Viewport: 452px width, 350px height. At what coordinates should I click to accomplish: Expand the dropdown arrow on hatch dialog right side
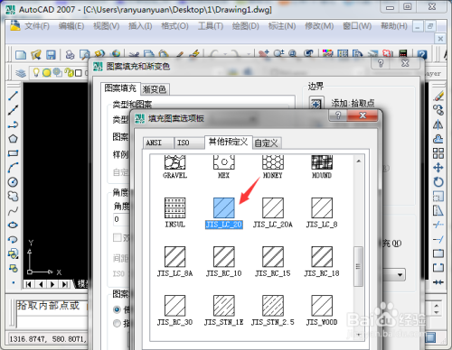tap(400, 275)
